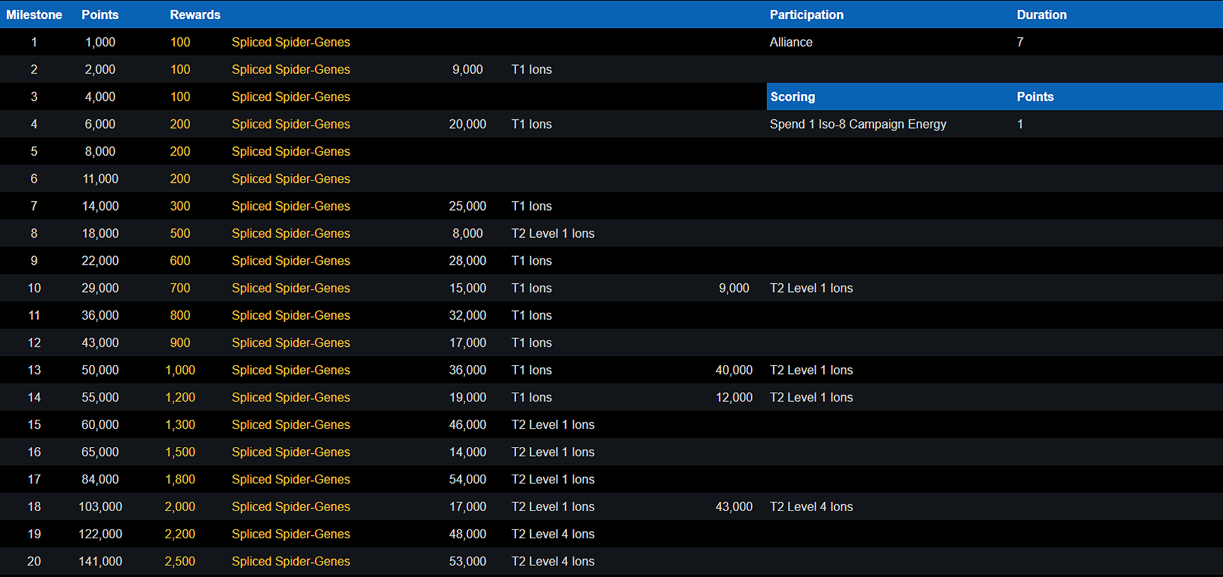The height and width of the screenshot is (577, 1223).
Task: Click points value 50,000
Action: coord(100,370)
